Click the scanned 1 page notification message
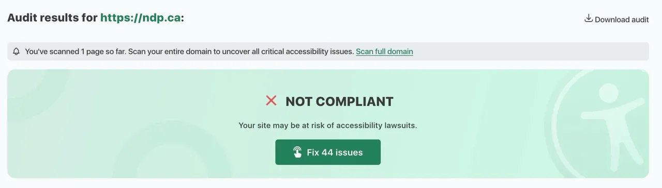Viewport: 662px width, 188px height. tap(189, 52)
